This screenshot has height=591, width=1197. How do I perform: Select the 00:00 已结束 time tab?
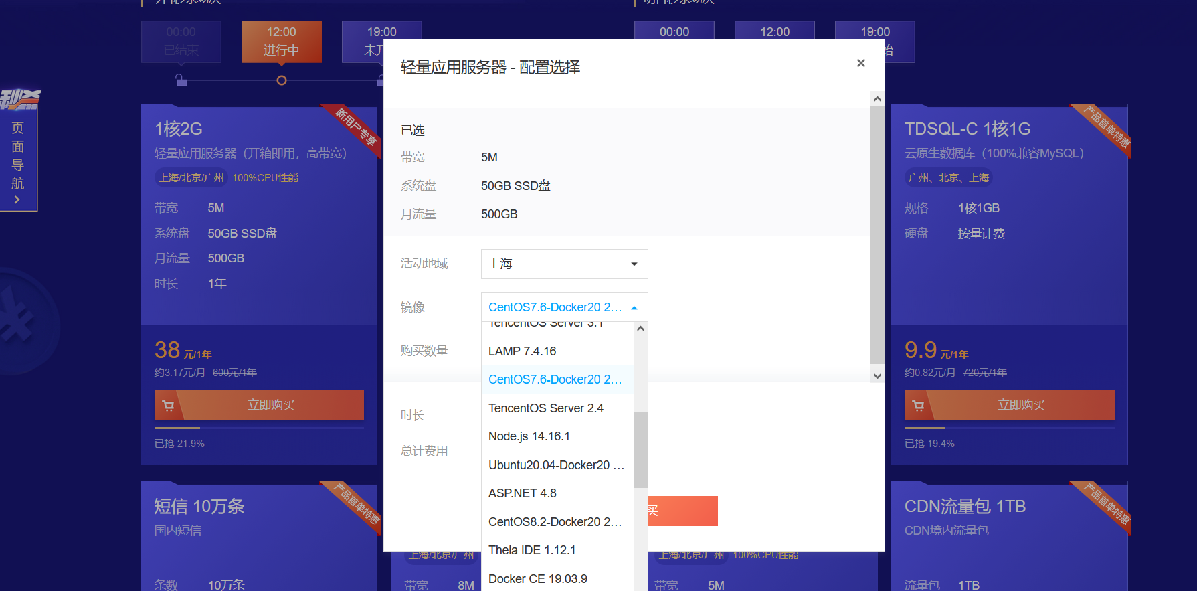pyautogui.click(x=181, y=41)
